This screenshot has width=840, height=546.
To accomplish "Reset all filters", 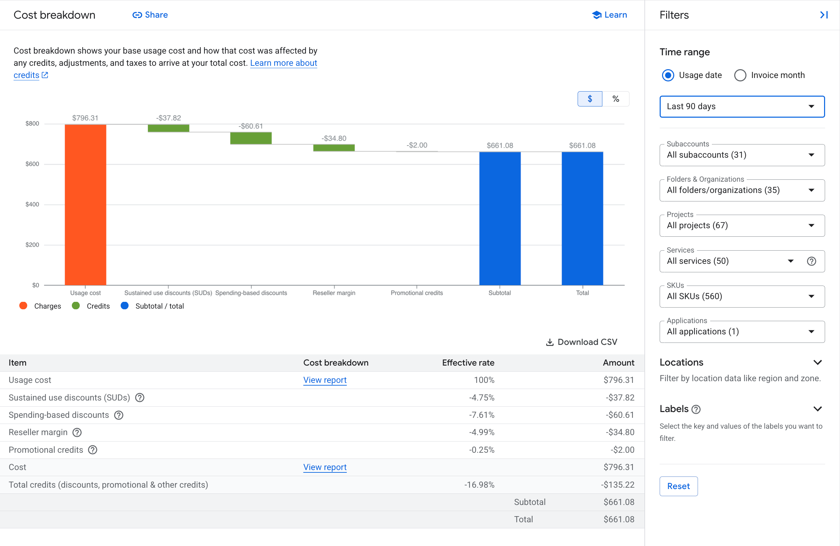I will pyautogui.click(x=678, y=486).
